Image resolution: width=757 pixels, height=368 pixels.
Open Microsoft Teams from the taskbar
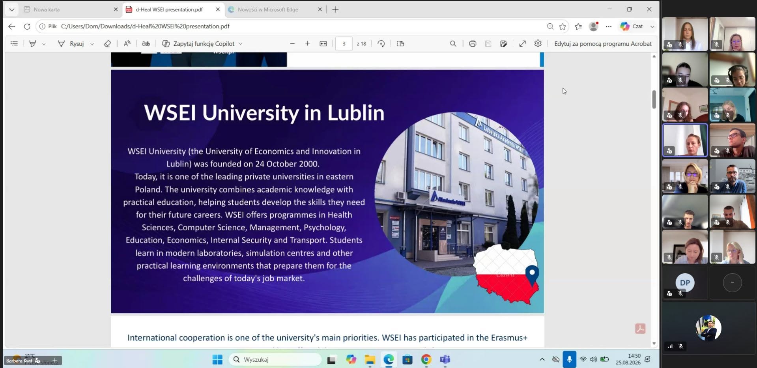coord(445,359)
